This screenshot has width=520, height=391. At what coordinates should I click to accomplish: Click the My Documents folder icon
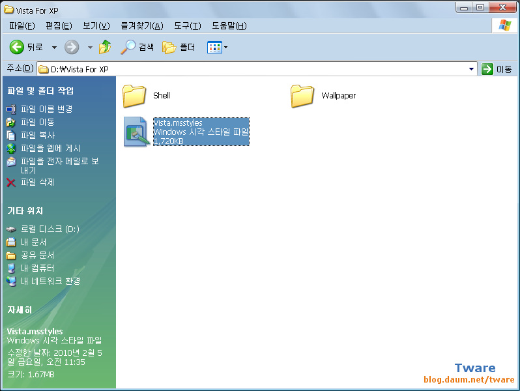[x=11, y=242]
